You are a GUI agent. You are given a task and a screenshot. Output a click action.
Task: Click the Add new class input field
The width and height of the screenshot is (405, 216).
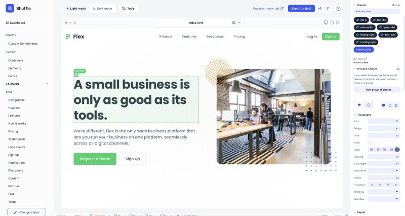click(377, 11)
